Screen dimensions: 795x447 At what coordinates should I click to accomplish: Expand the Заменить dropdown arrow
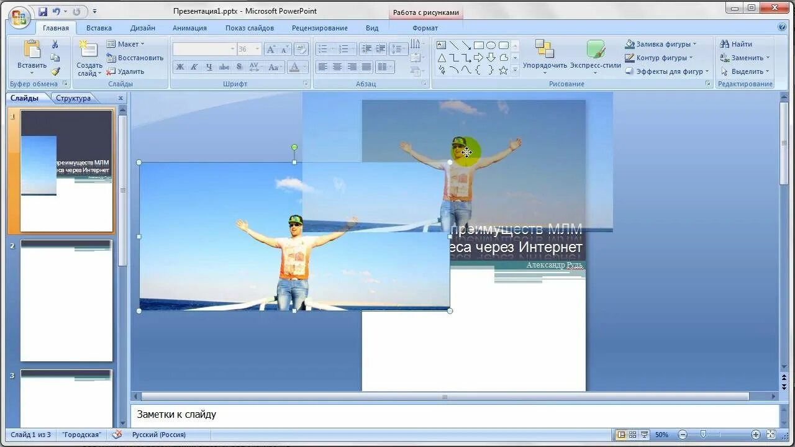[x=768, y=58]
